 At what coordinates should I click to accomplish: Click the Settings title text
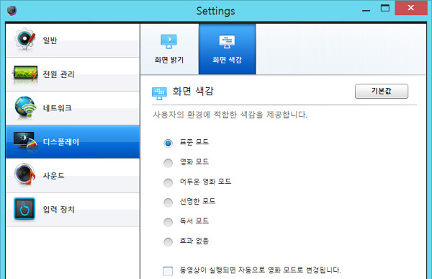(x=215, y=11)
